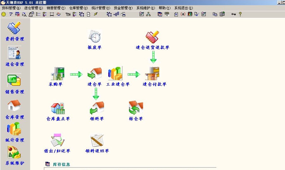
Task: Open the 领料单 material requisition form
Action: (x=97, y=111)
